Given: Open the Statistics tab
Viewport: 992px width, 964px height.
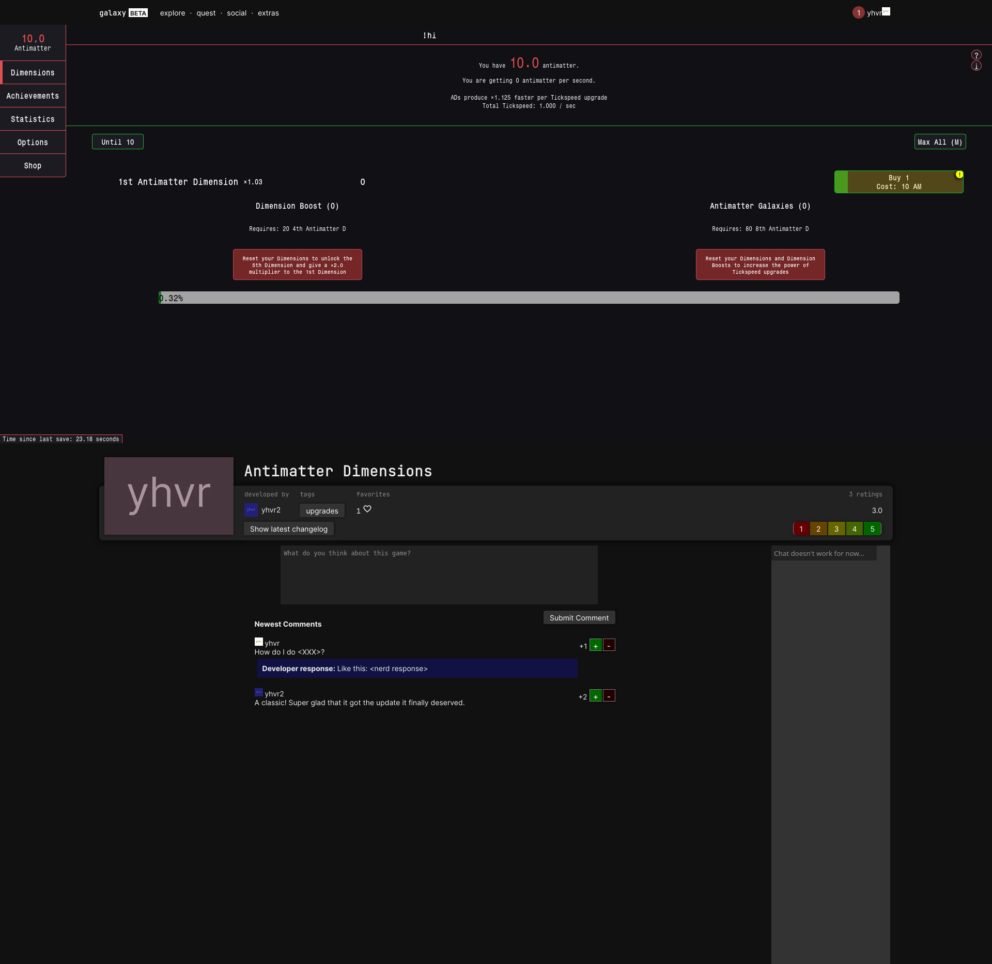Looking at the screenshot, I should point(33,119).
